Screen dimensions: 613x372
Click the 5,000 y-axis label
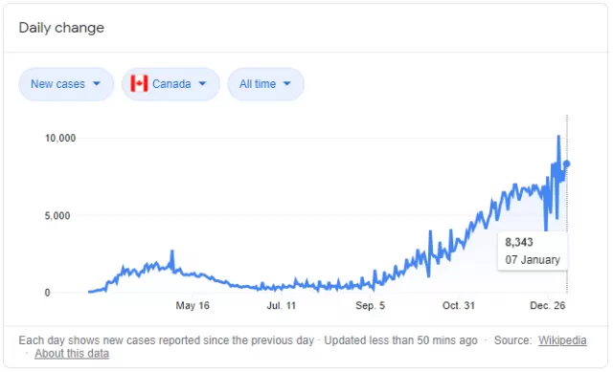[57, 215]
